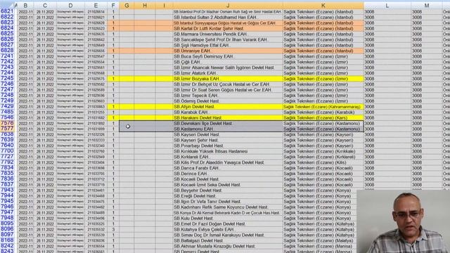
Task: Select row header 6821
Action: pyautogui.click(x=7, y=11)
